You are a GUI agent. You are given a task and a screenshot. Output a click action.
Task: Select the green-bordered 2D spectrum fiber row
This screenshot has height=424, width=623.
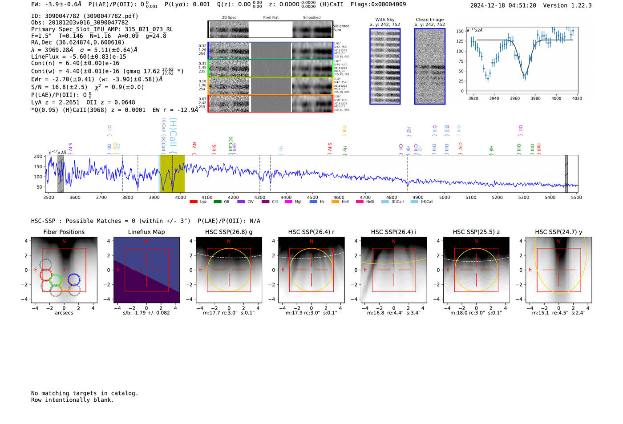pos(271,69)
